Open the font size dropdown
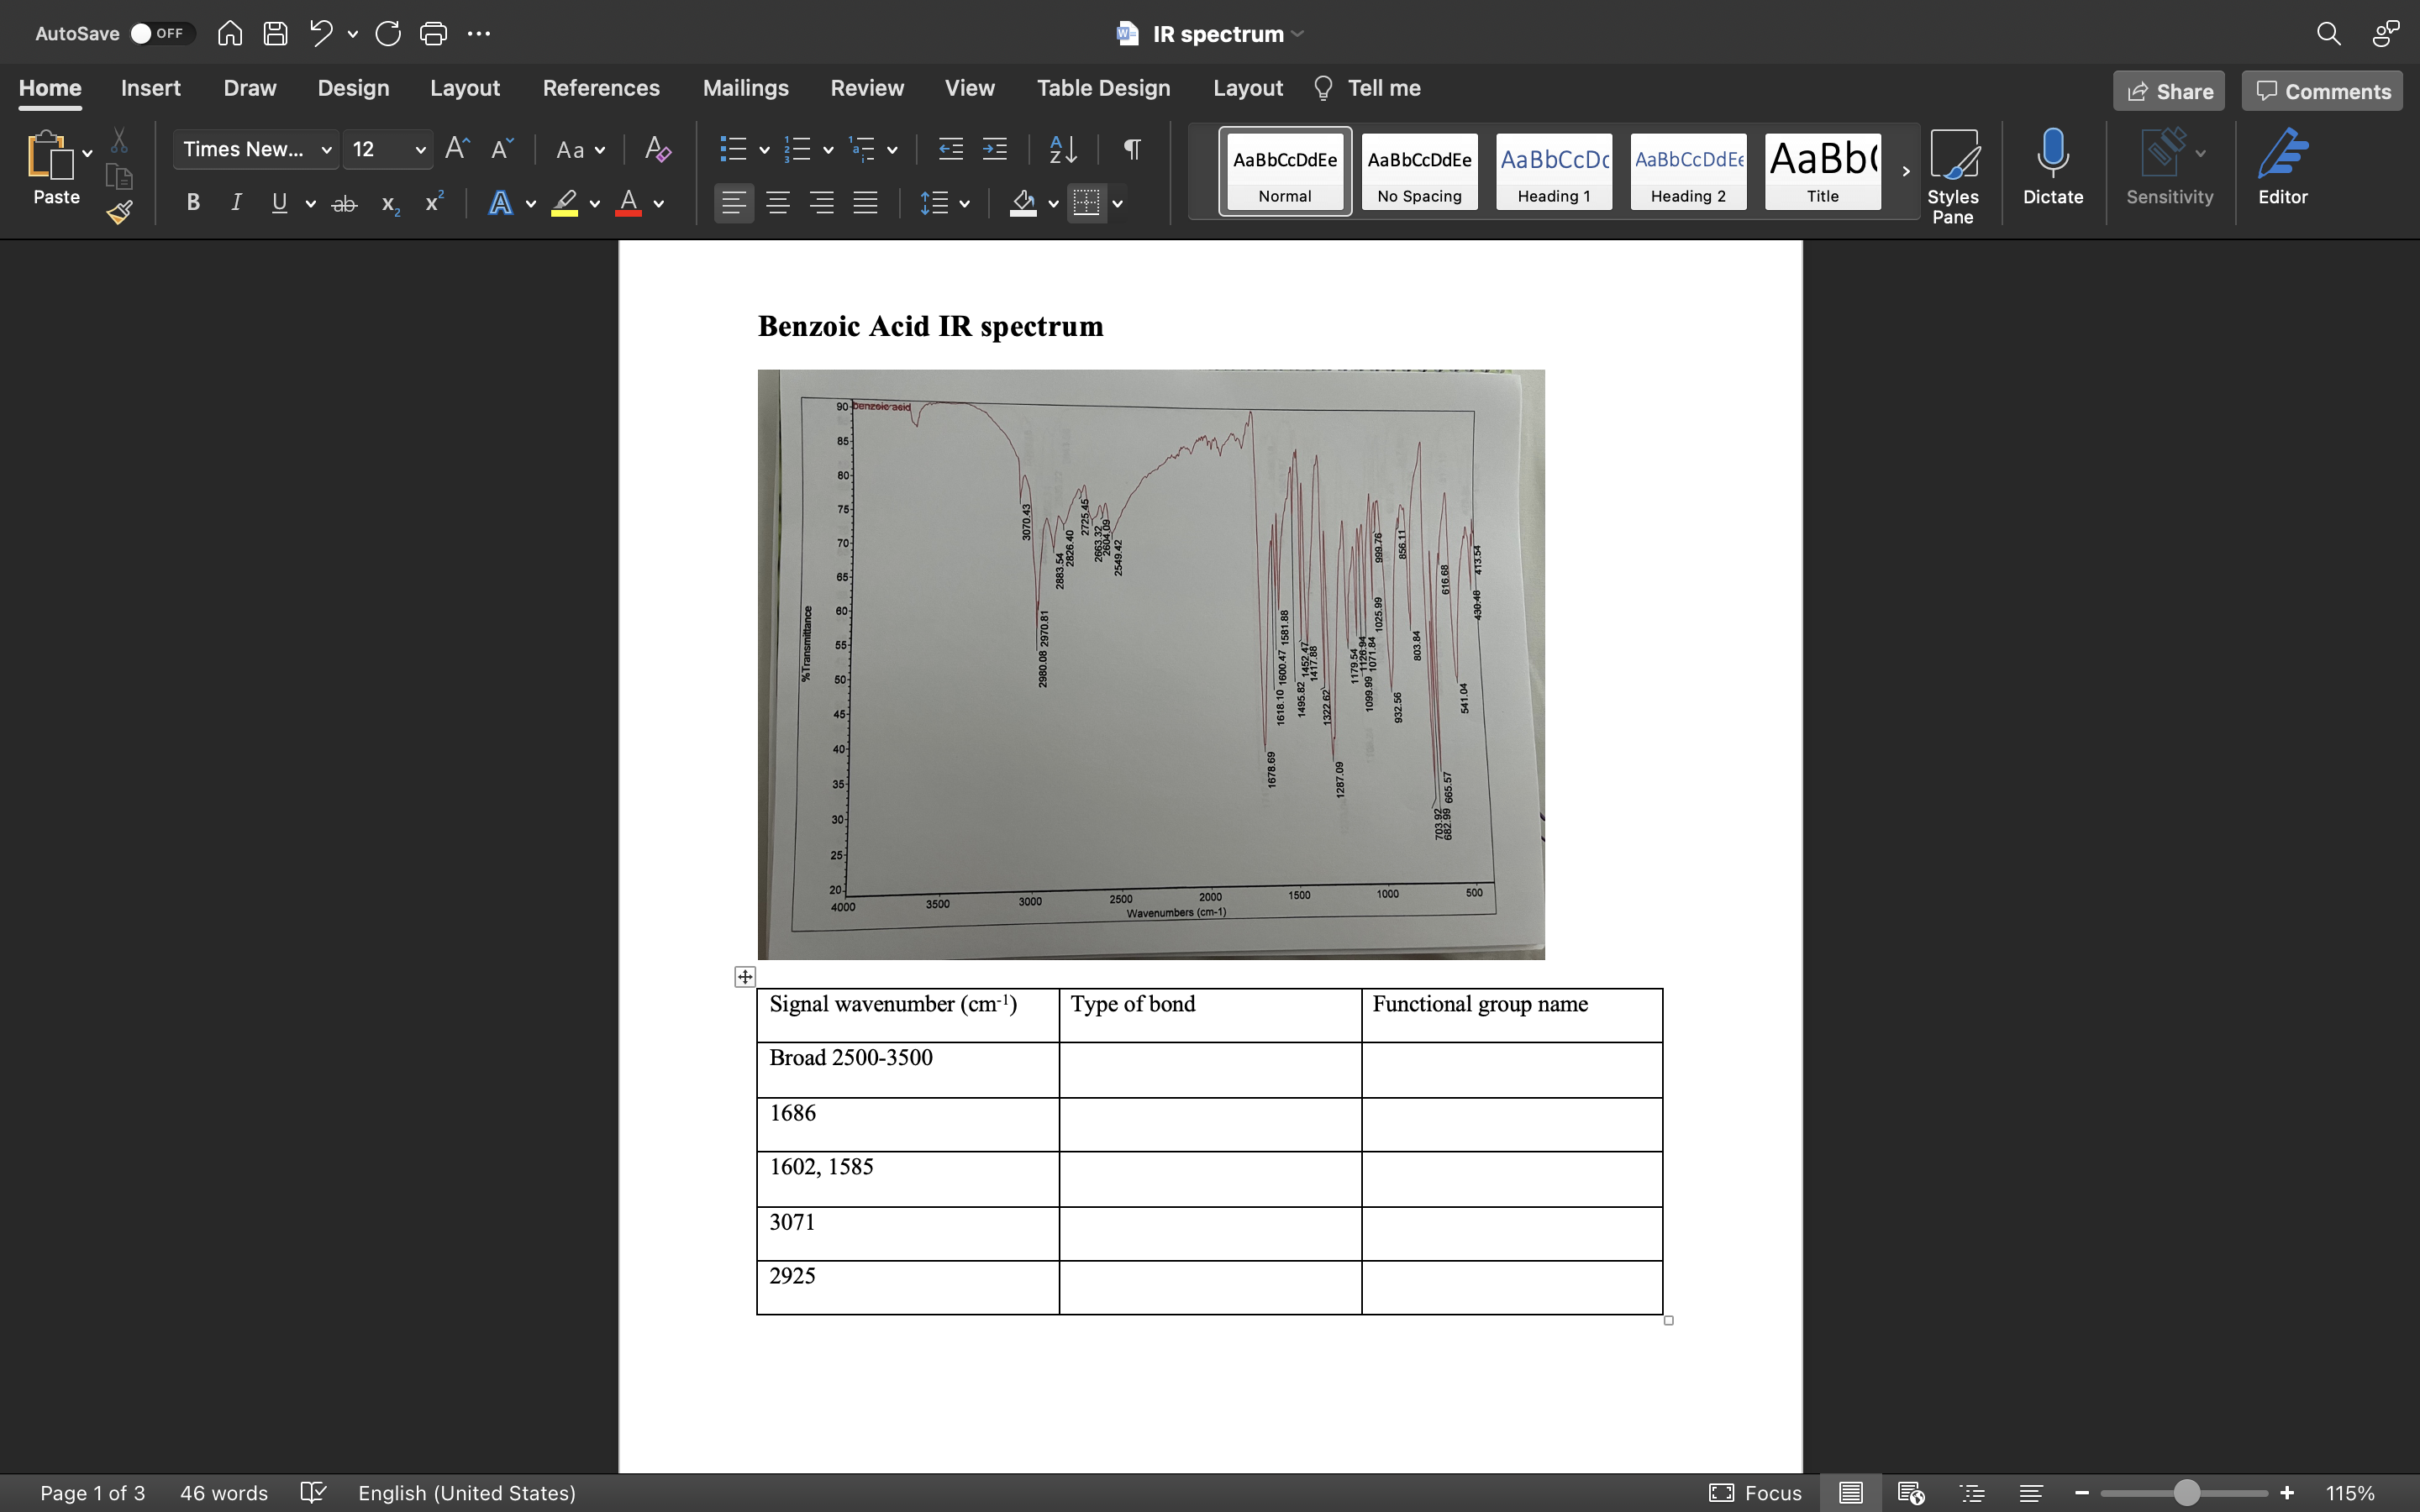The image size is (2420, 1512). pyautogui.click(x=421, y=149)
